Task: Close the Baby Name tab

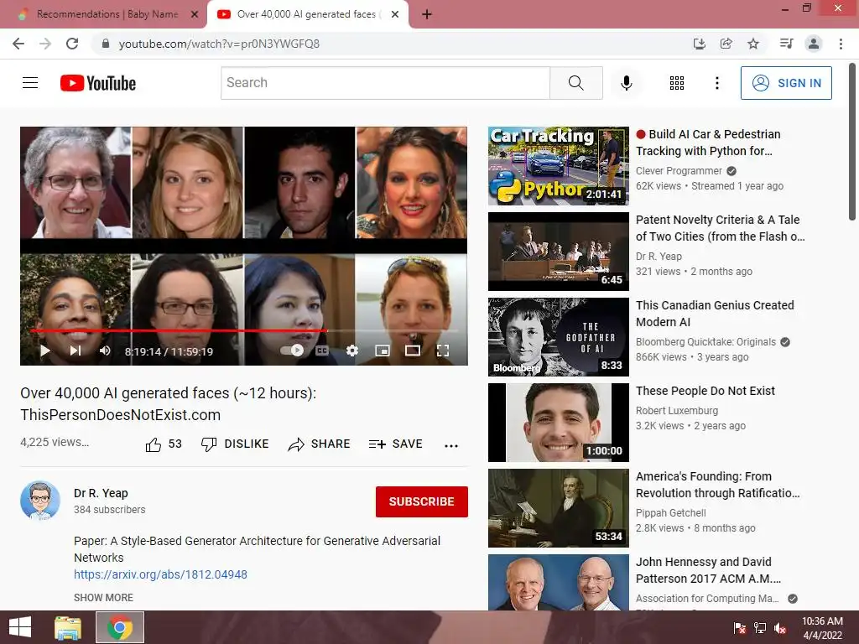Action: (x=194, y=15)
